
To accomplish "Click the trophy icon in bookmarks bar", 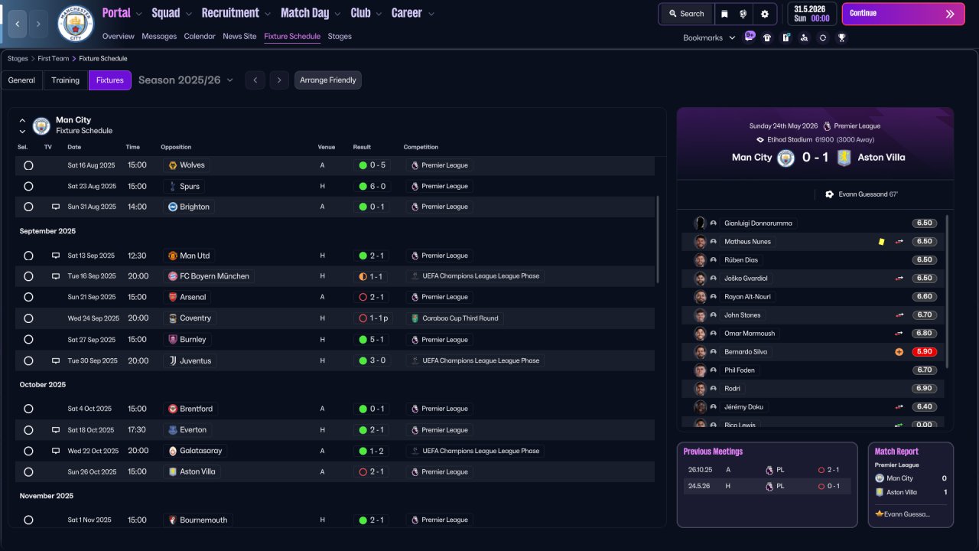I will 841,37.
